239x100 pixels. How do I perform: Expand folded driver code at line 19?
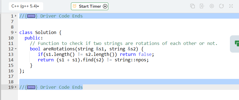point(16,87)
